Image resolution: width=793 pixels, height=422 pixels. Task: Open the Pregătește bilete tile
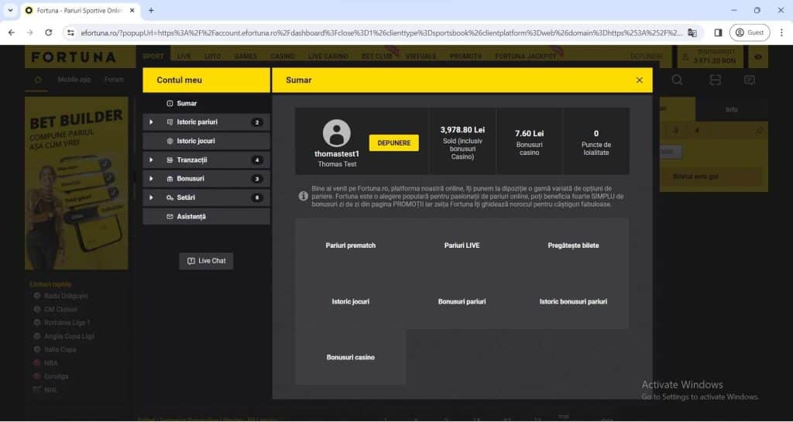(x=573, y=245)
